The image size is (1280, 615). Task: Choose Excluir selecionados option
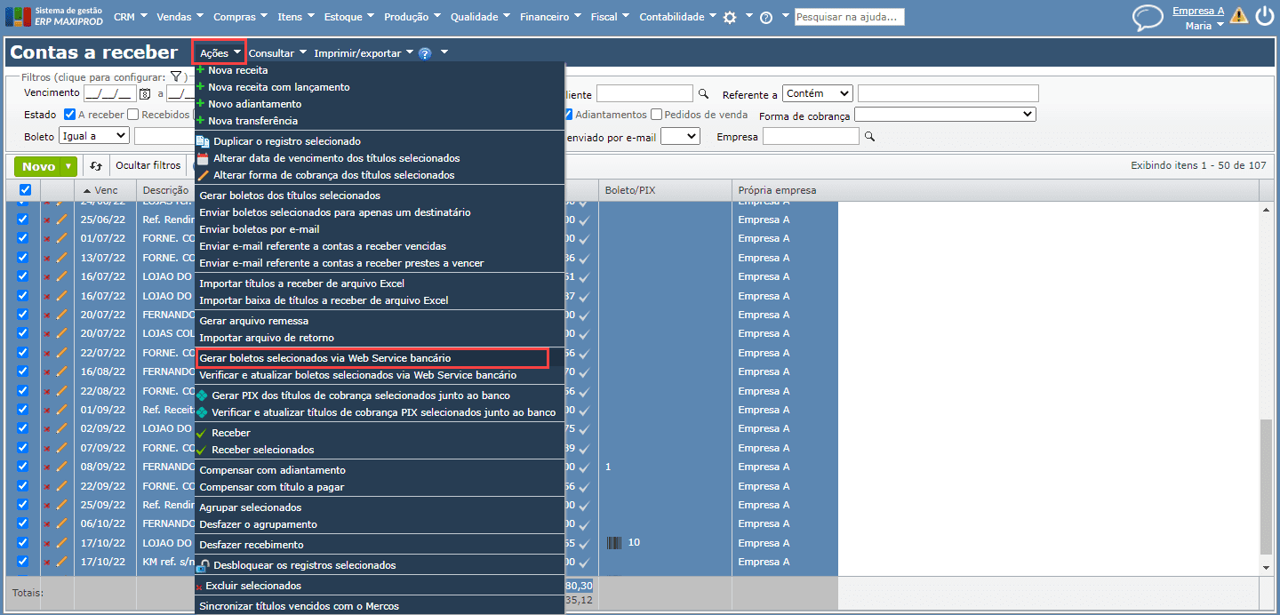point(252,586)
